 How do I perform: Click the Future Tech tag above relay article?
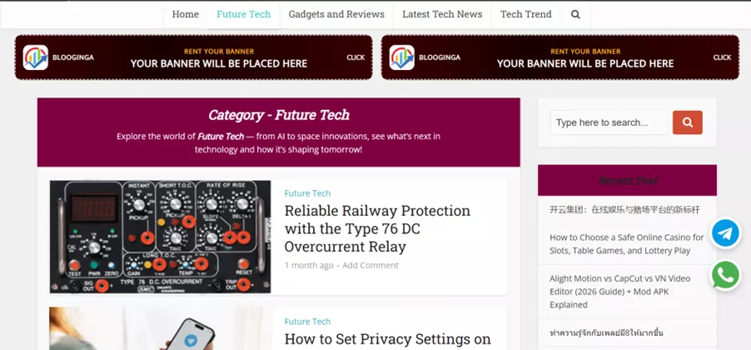click(x=307, y=193)
